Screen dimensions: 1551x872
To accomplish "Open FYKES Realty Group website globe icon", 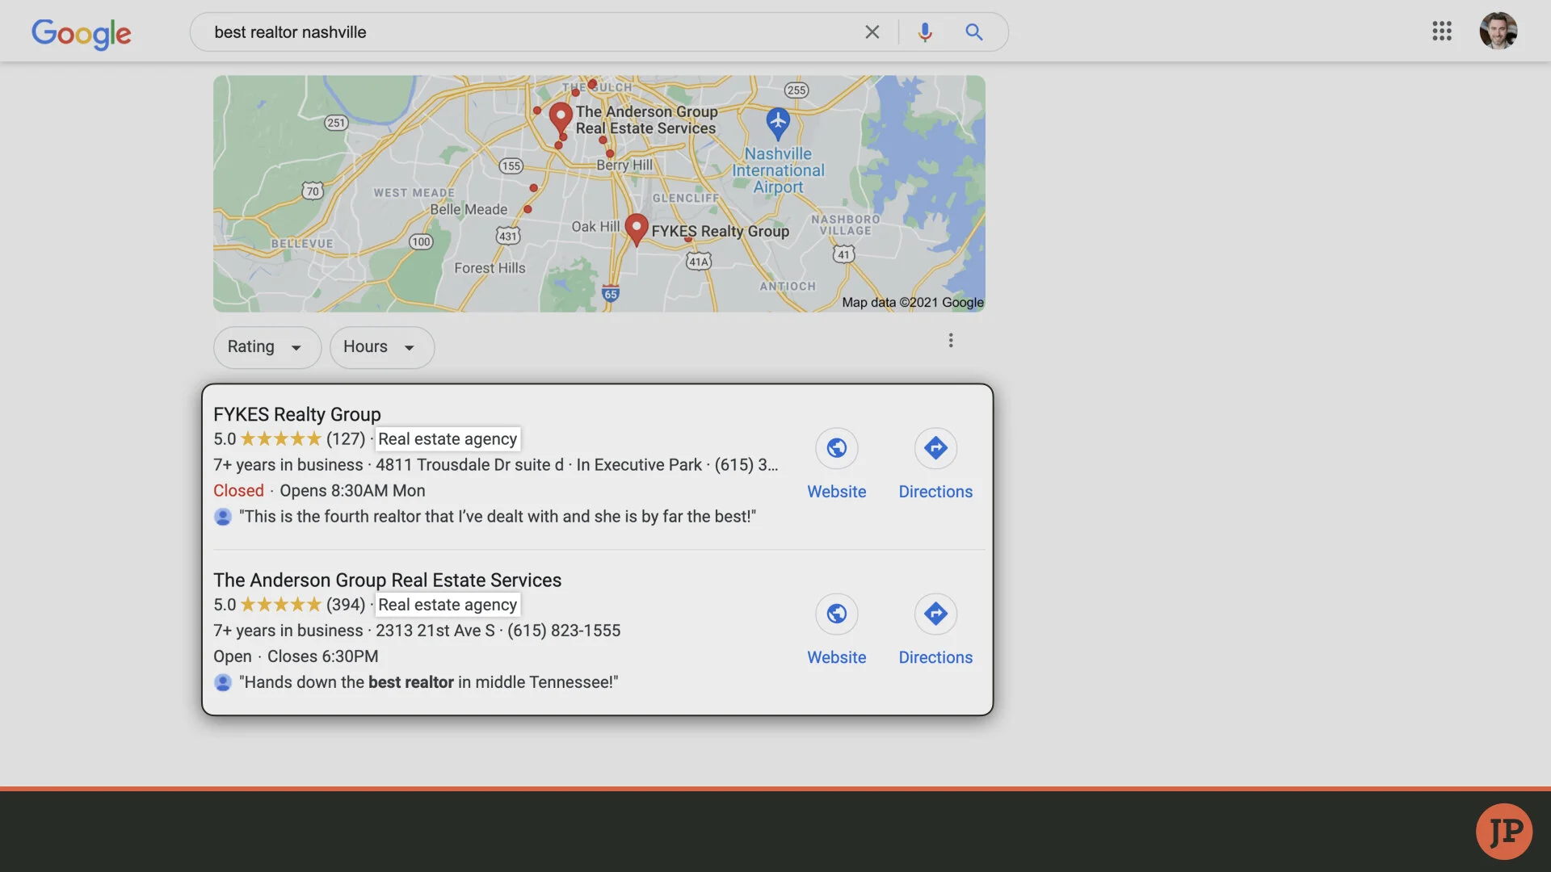I will coord(836,448).
